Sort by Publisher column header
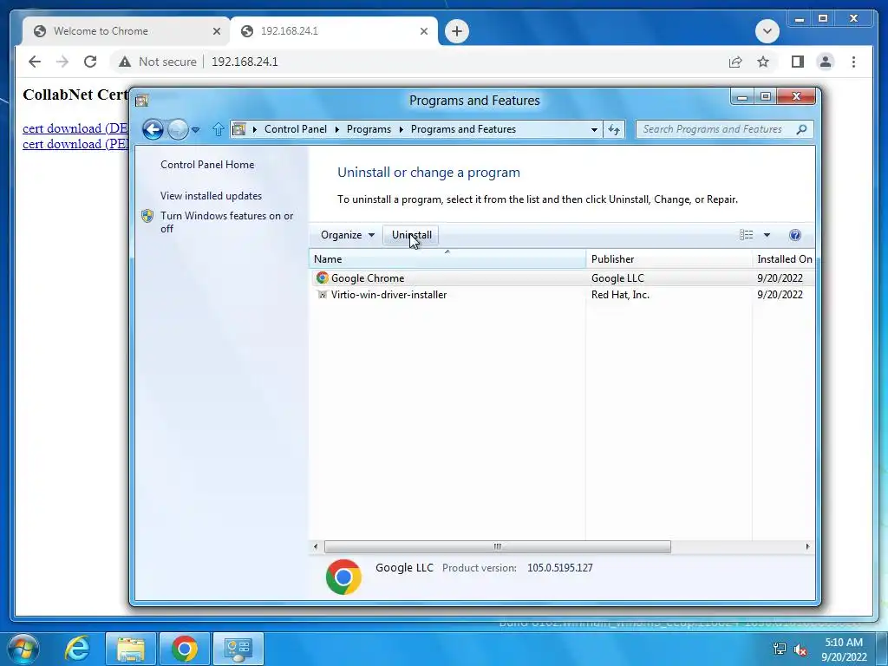The image size is (888, 666). 669,258
